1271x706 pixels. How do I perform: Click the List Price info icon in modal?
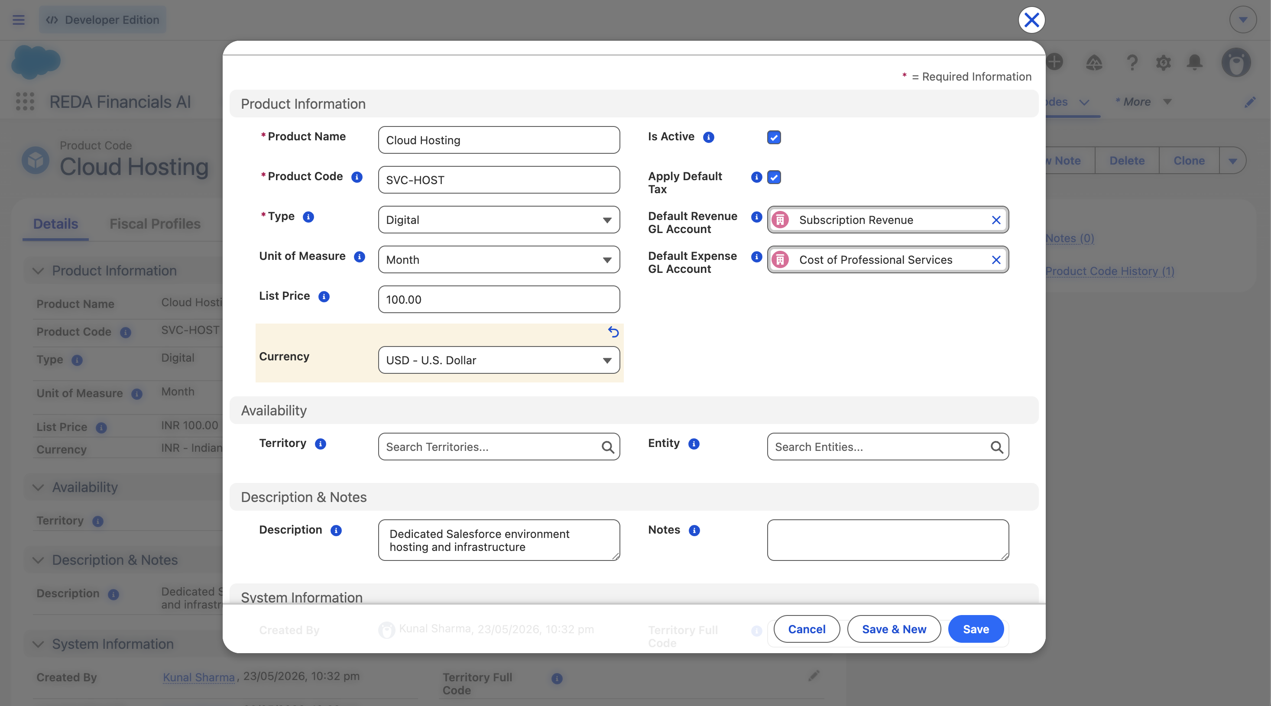tap(324, 297)
